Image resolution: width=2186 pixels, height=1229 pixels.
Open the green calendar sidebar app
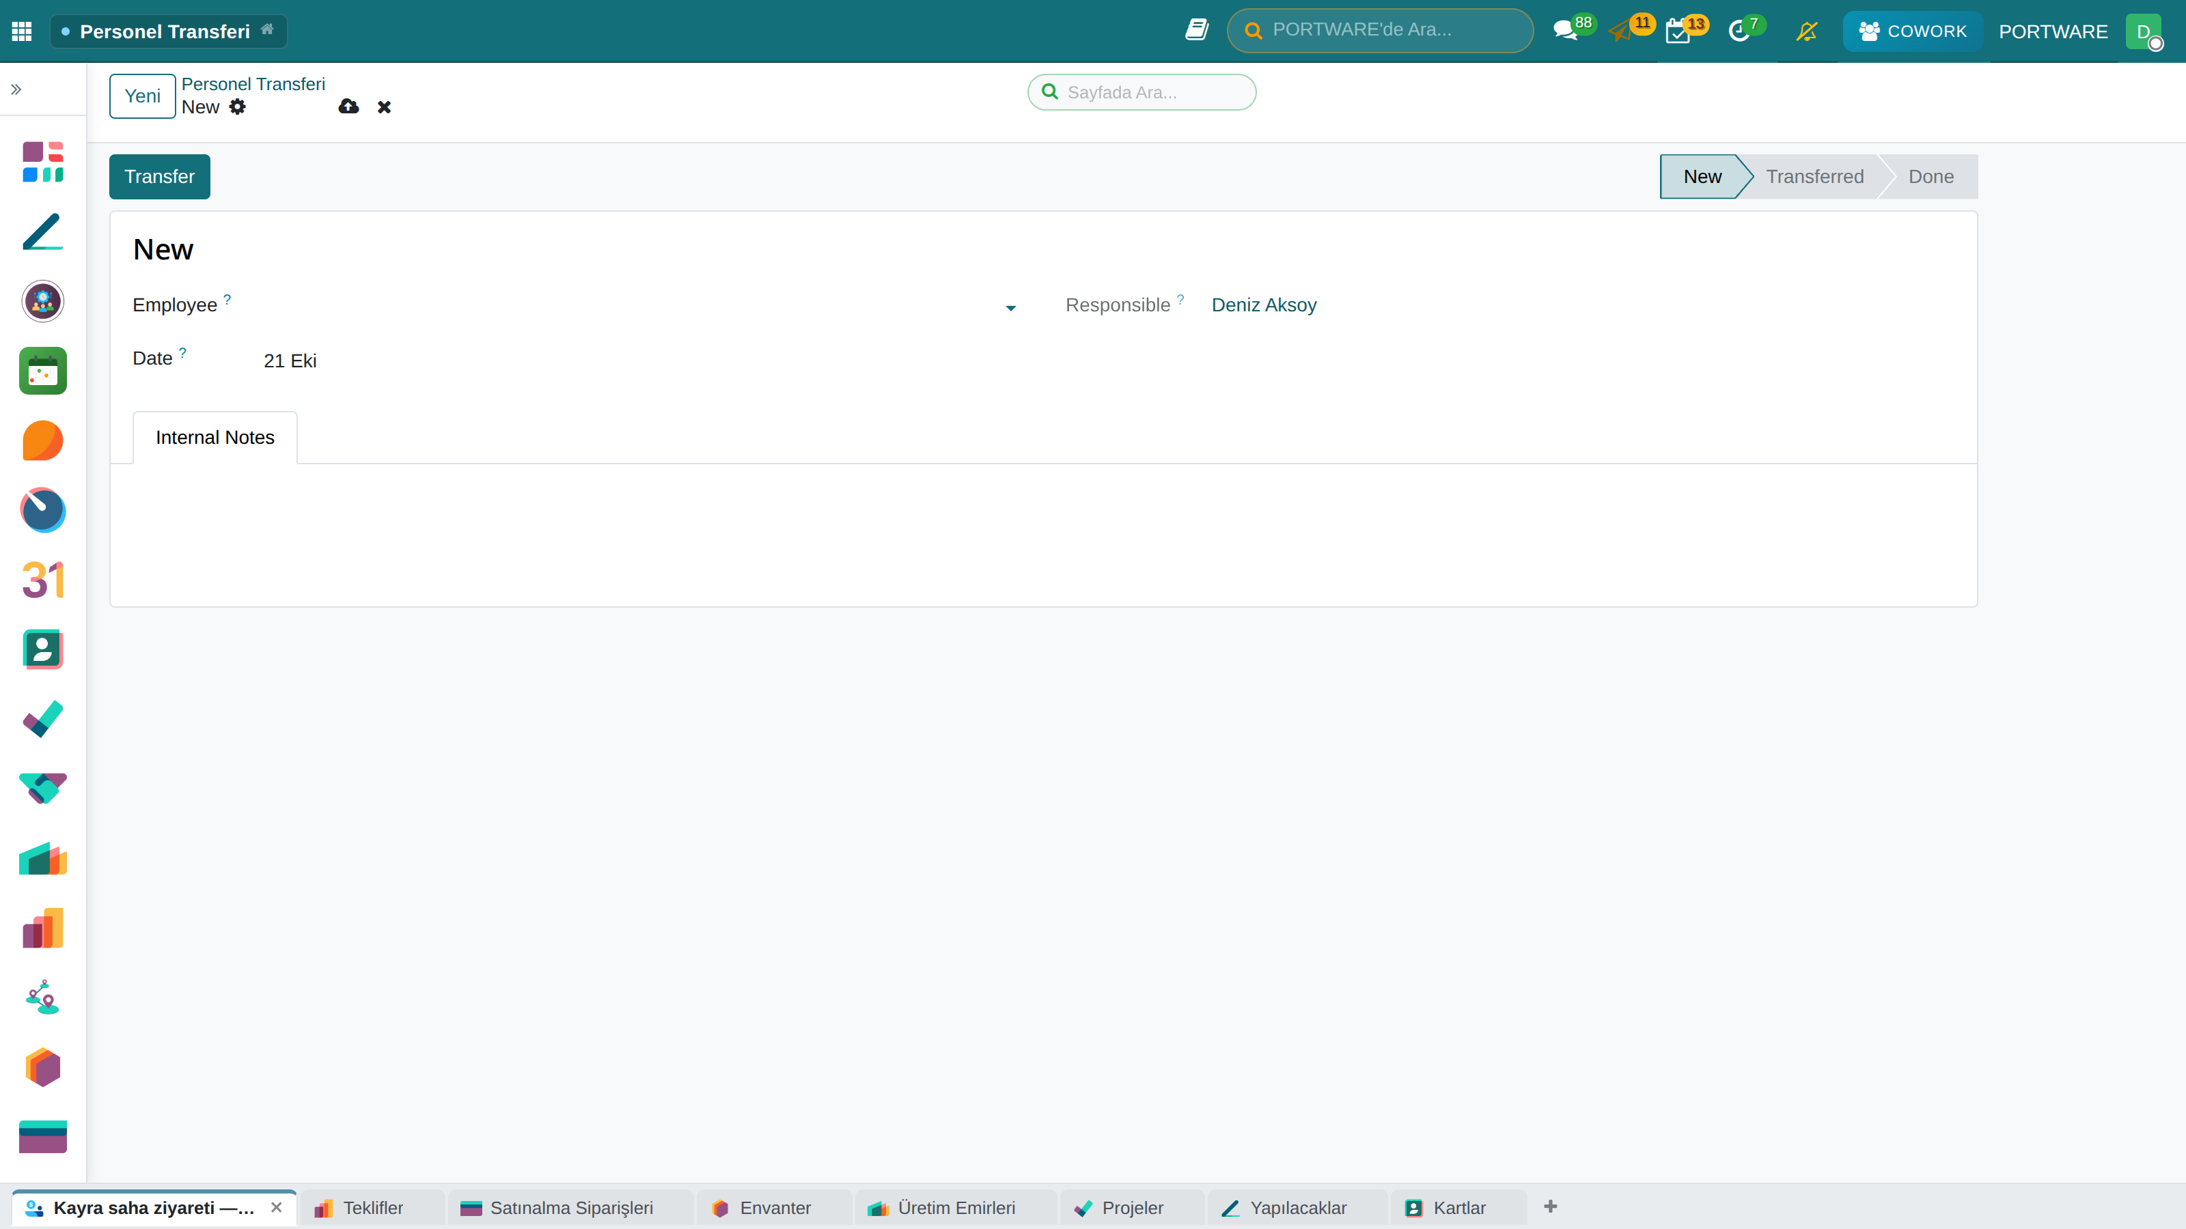(42, 371)
